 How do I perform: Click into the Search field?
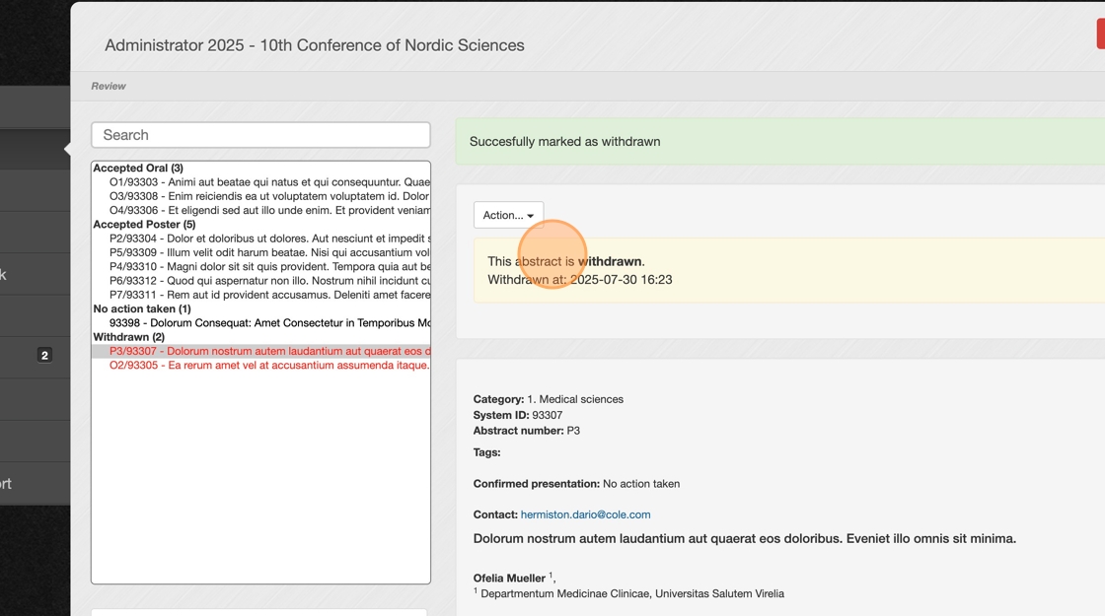pos(260,135)
